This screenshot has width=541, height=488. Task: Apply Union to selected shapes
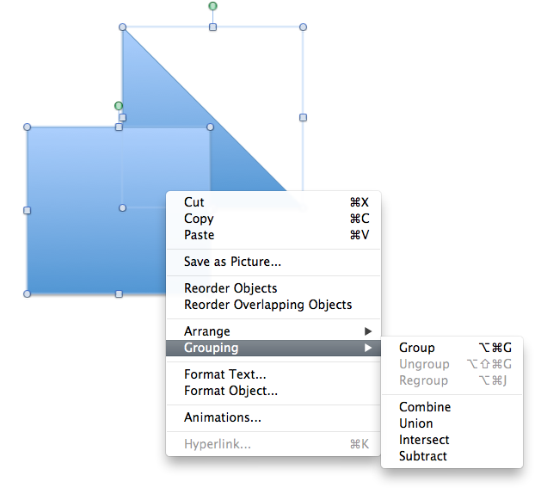click(416, 423)
